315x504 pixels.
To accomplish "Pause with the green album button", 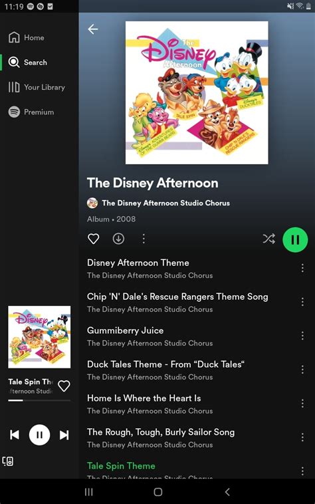I will [x=295, y=239].
